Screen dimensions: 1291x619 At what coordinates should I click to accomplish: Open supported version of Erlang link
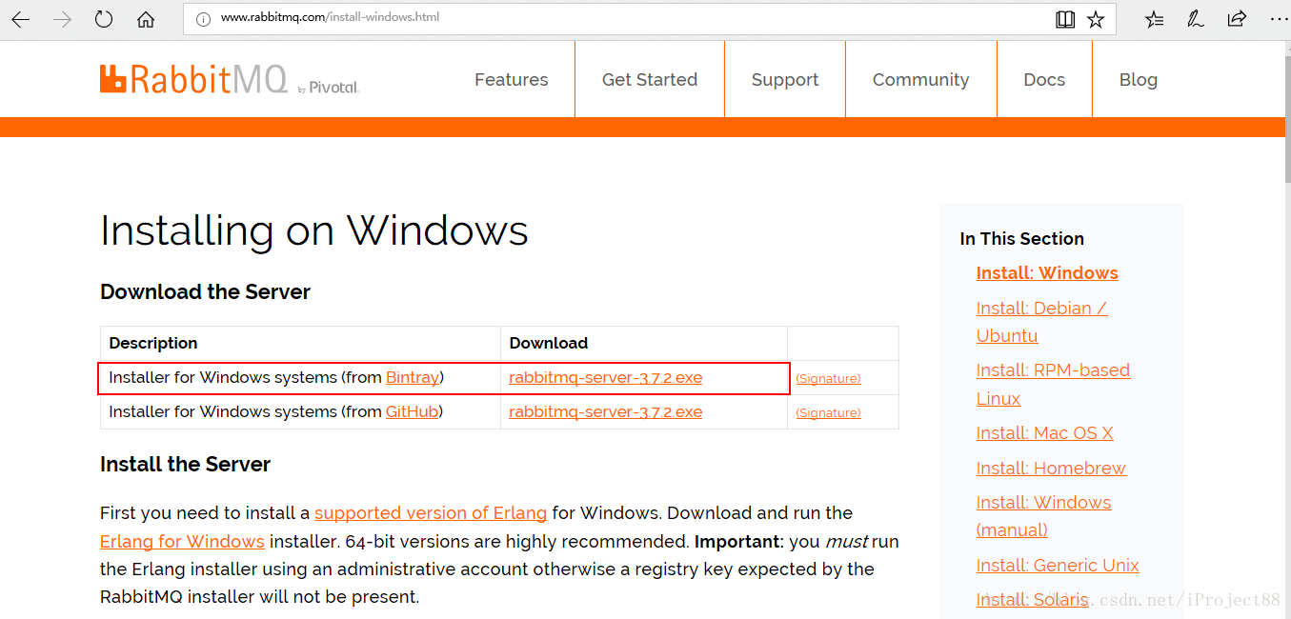(431, 512)
